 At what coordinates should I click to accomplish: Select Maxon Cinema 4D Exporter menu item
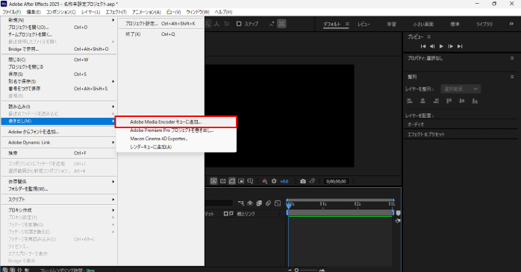175,139
